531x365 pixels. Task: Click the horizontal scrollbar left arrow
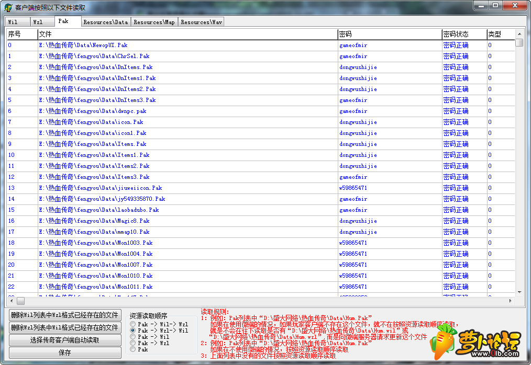click(12, 301)
